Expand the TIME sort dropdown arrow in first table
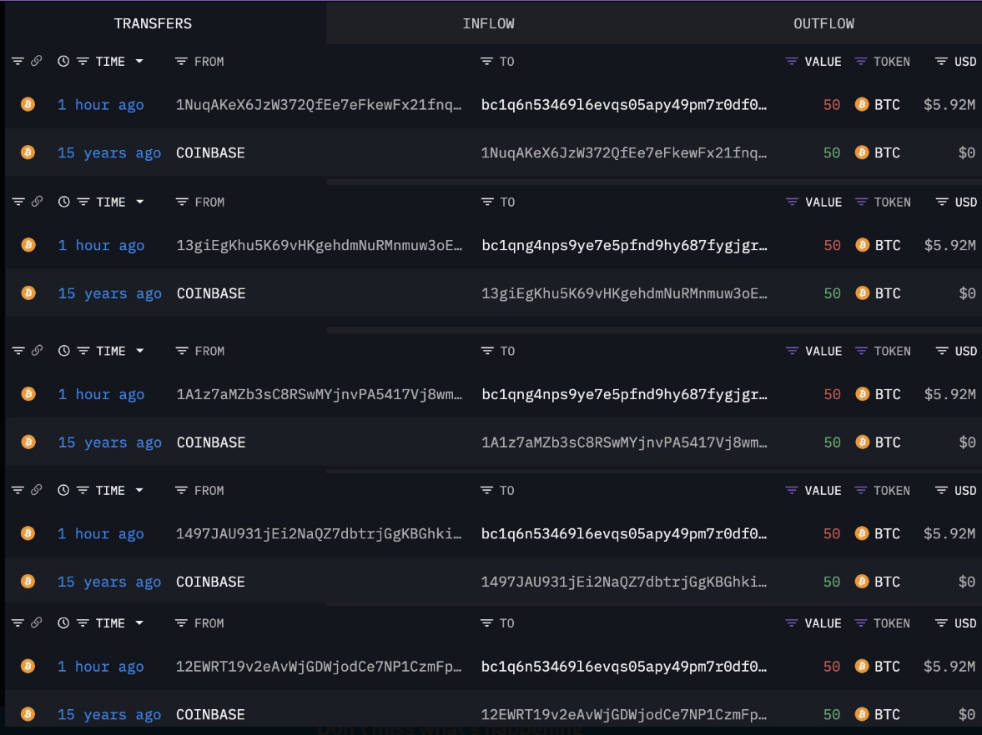The image size is (982, 735). click(139, 62)
